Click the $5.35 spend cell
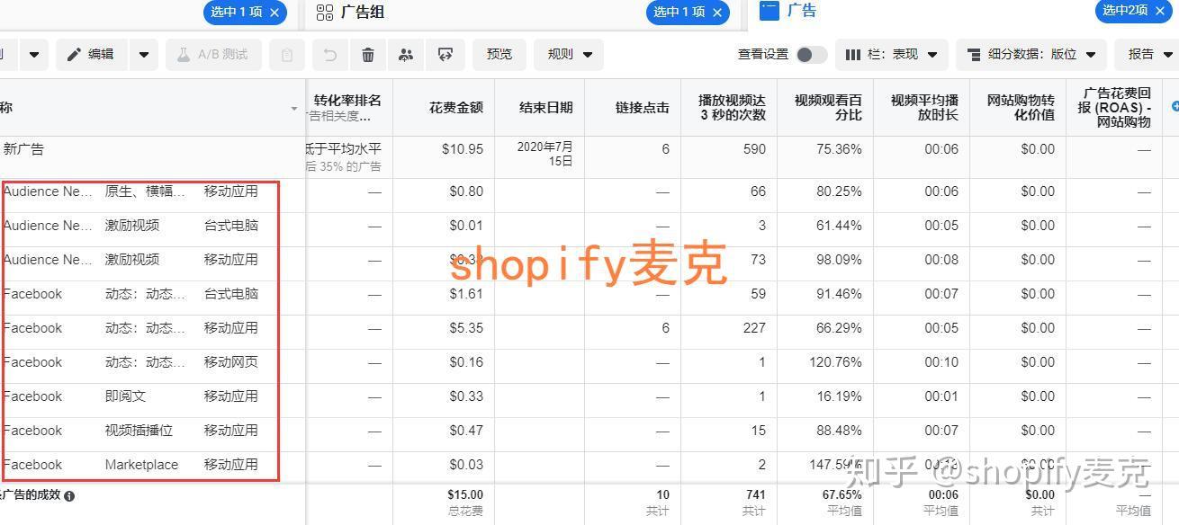Viewport: 1179px width, 525px height. click(466, 328)
